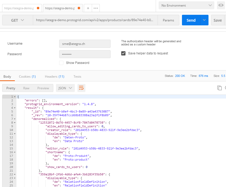226x187 pixels.
Task: Switch to the Cookies (1) tab
Action: click(x=27, y=77)
